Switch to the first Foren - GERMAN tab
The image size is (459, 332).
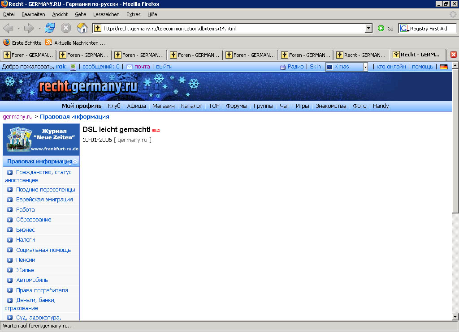click(28, 55)
